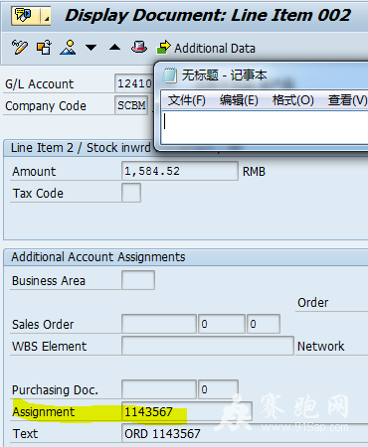The height and width of the screenshot is (447, 368).
Task: Open Notepad 格式(O) menu
Action: 293,99
